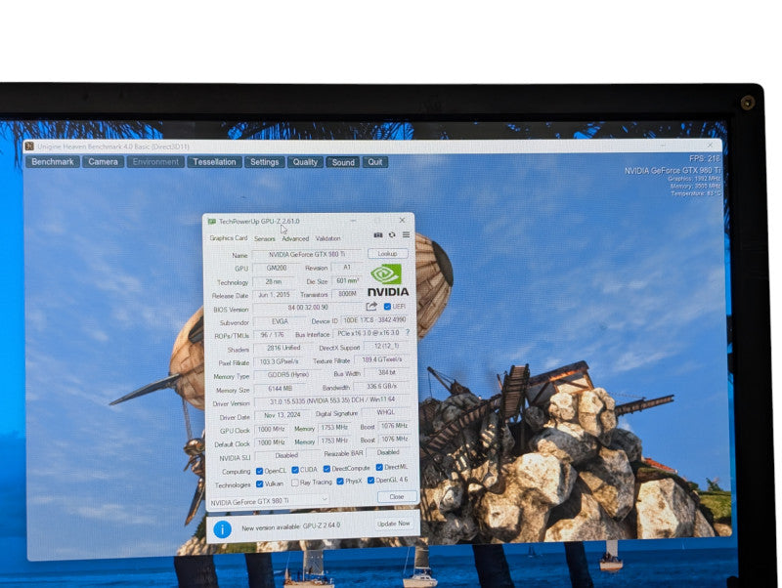Image resolution: width=782 pixels, height=588 pixels.
Task: Click the Driver Version field
Action: pyautogui.click(x=332, y=400)
